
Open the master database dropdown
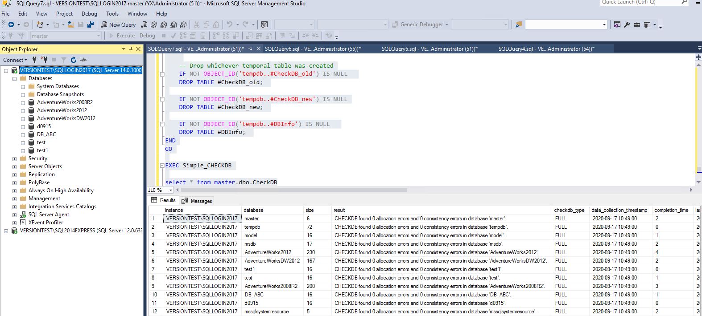tap(99, 36)
